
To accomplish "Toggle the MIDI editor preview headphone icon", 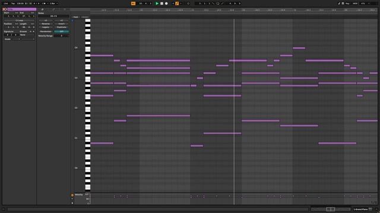I will pos(72,21).
